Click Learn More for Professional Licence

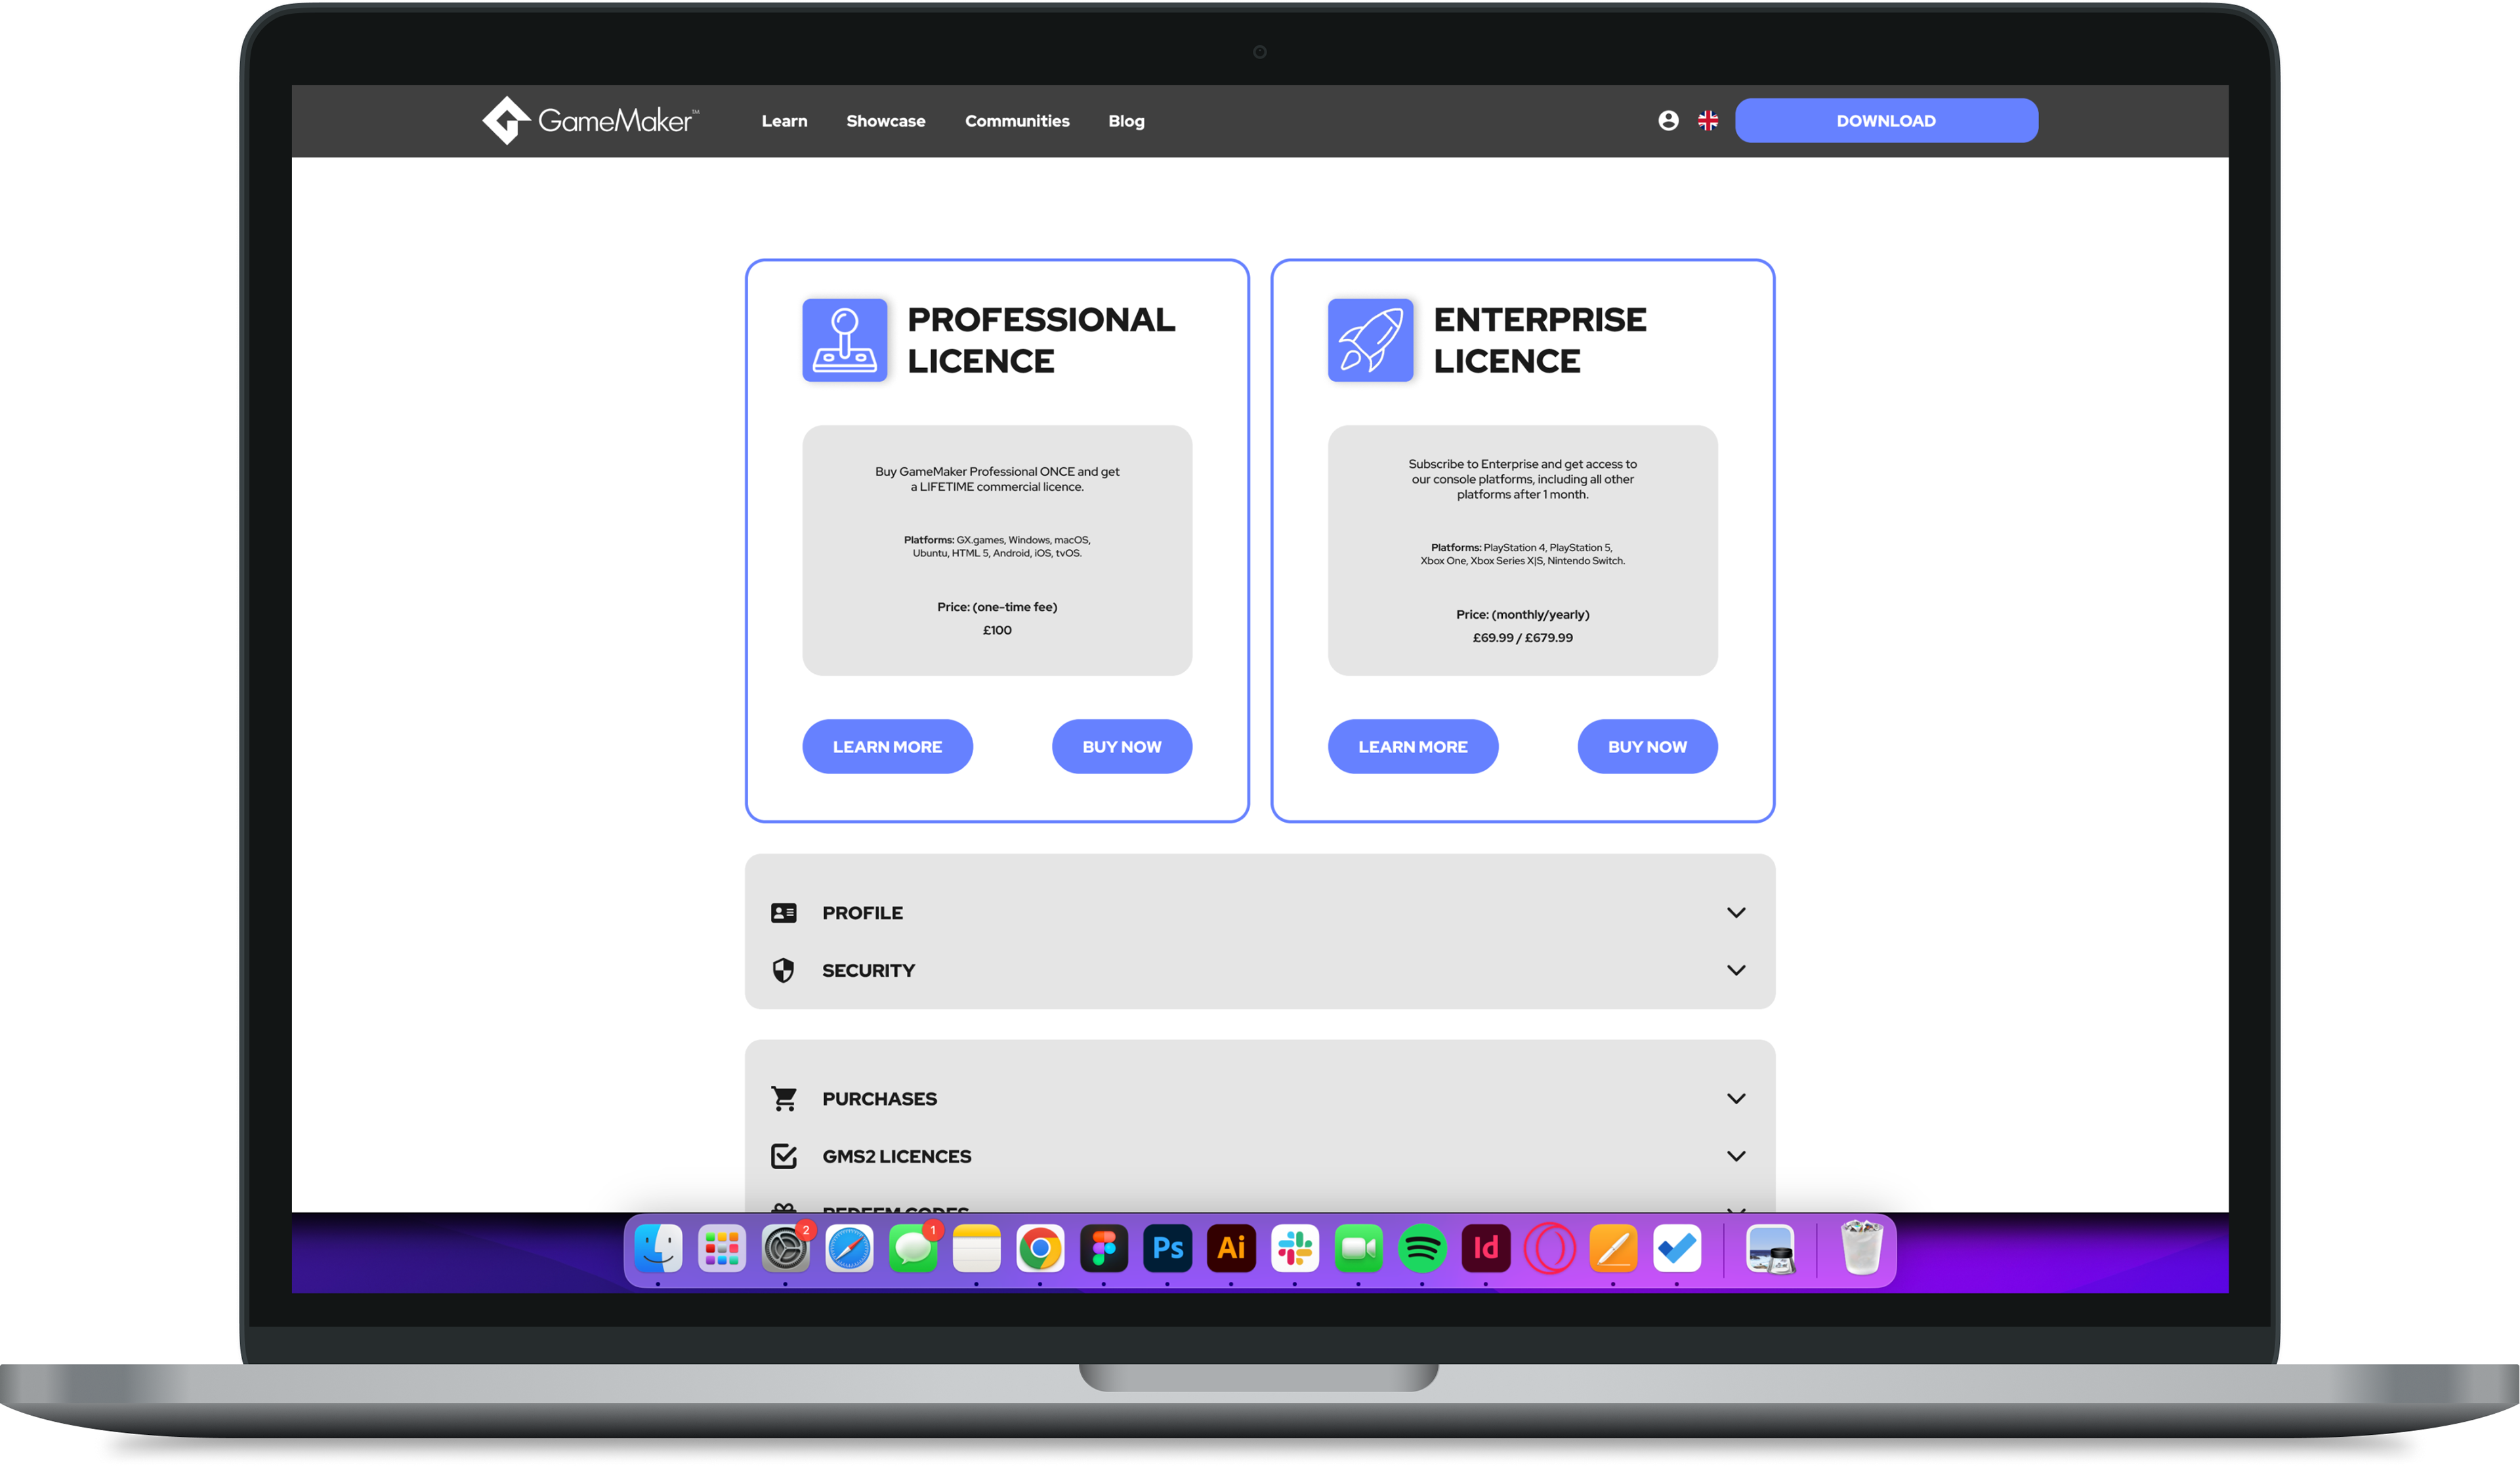[x=887, y=746]
